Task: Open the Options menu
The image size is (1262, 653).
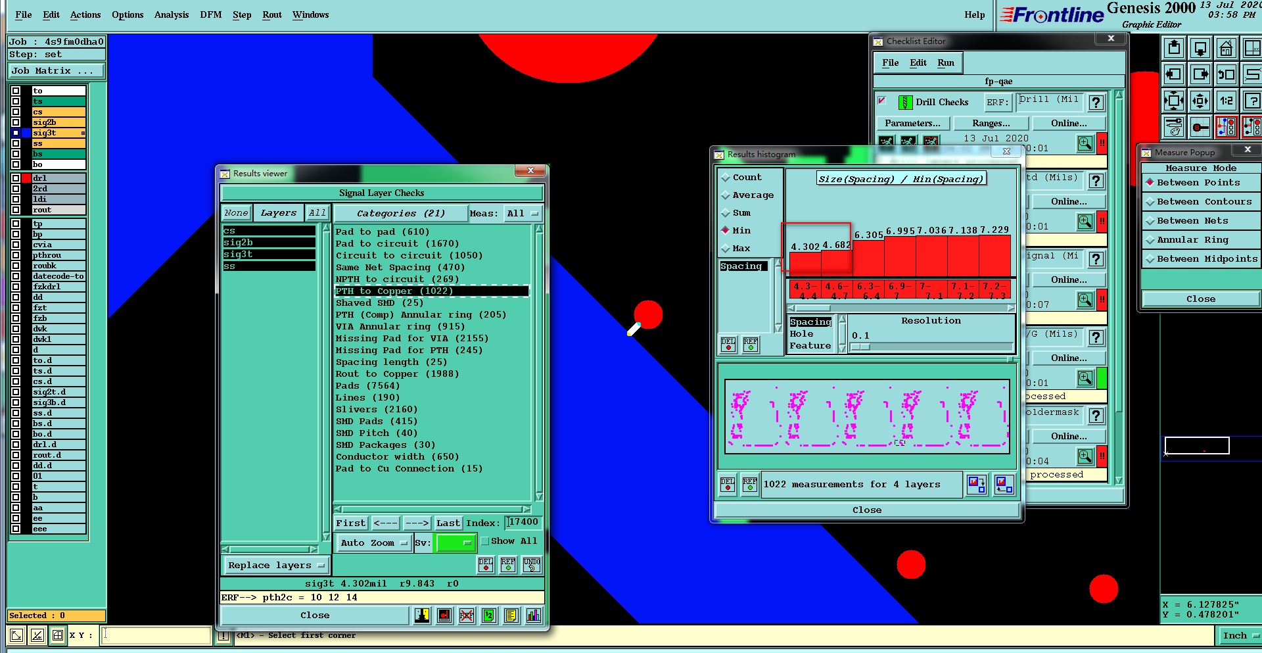Action: (x=128, y=14)
